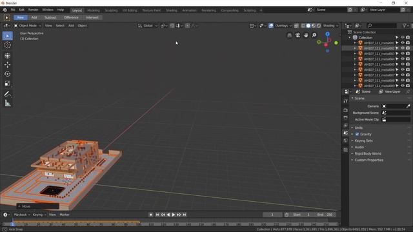
Task: Open the Window menu
Action: point(48,10)
